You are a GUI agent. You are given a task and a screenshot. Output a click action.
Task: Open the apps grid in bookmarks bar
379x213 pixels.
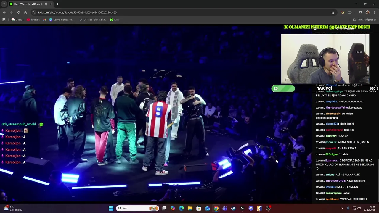tap(4, 20)
